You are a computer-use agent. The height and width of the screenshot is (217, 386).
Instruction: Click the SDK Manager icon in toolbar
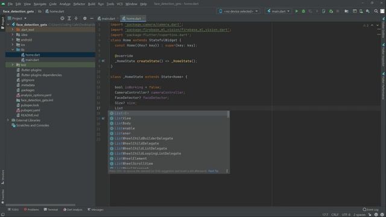click(x=367, y=11)
